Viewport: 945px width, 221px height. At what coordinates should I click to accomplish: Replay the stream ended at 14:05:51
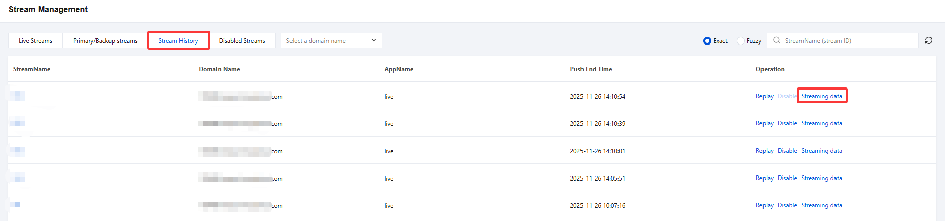click(x=764, y=178)
